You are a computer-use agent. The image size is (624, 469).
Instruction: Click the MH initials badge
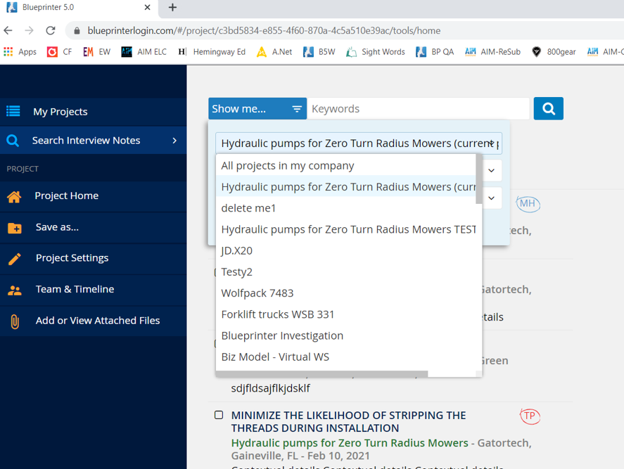[528, 204]
